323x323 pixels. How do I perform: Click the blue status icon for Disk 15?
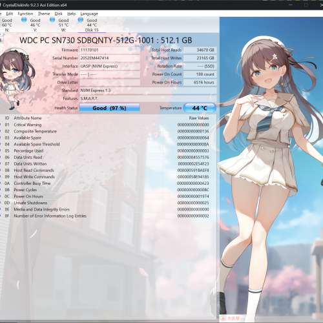81,20
